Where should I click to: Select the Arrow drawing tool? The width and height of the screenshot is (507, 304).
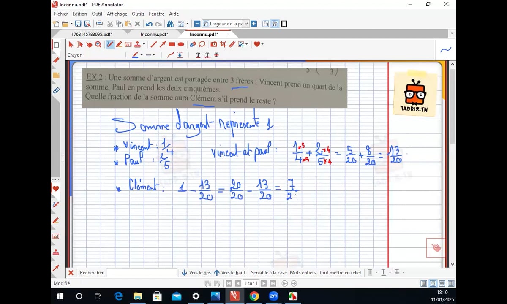[162, 44]
